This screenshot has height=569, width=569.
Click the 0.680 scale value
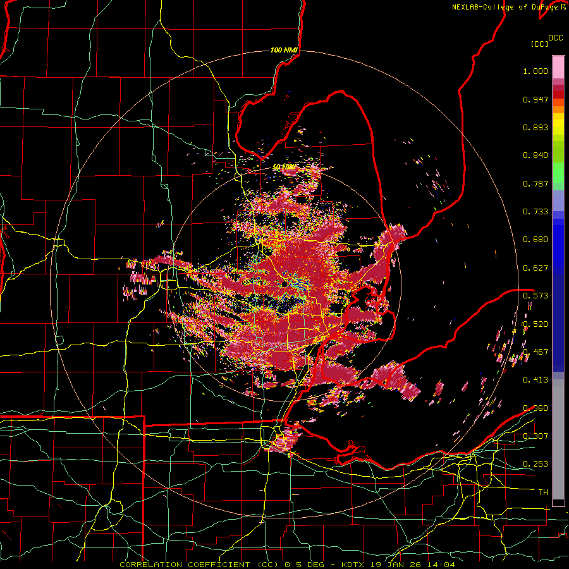pyautogui.click(x=535, y=240)
